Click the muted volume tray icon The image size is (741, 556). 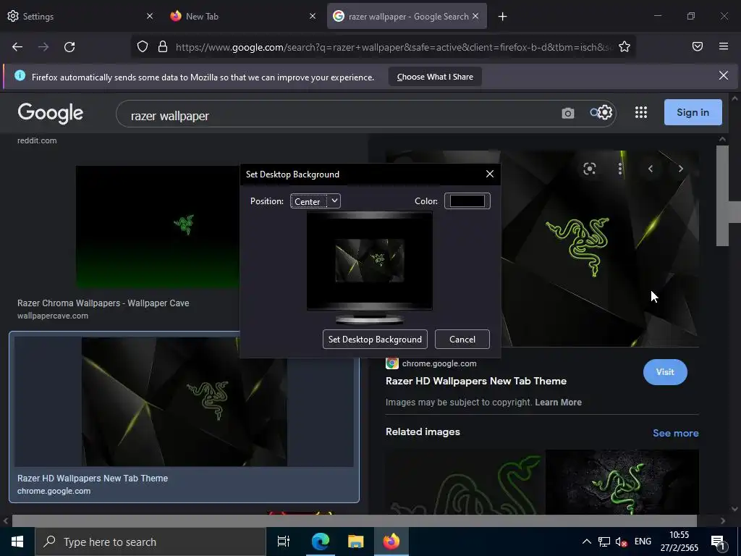click(x=621, y=542)
